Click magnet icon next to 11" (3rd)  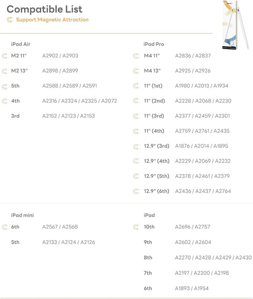tap(136, 116)
